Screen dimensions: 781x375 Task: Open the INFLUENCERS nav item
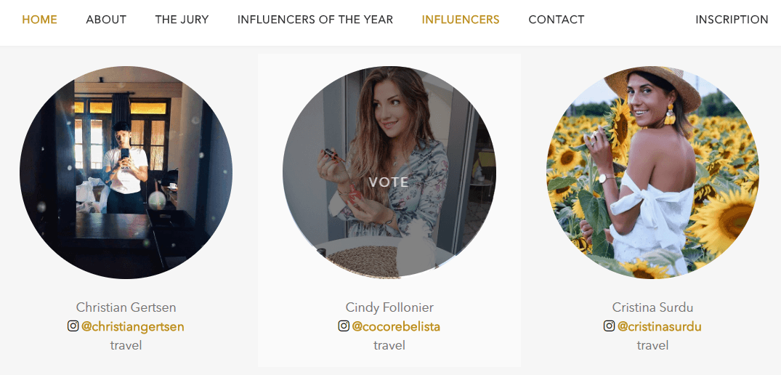click(461, 20)
